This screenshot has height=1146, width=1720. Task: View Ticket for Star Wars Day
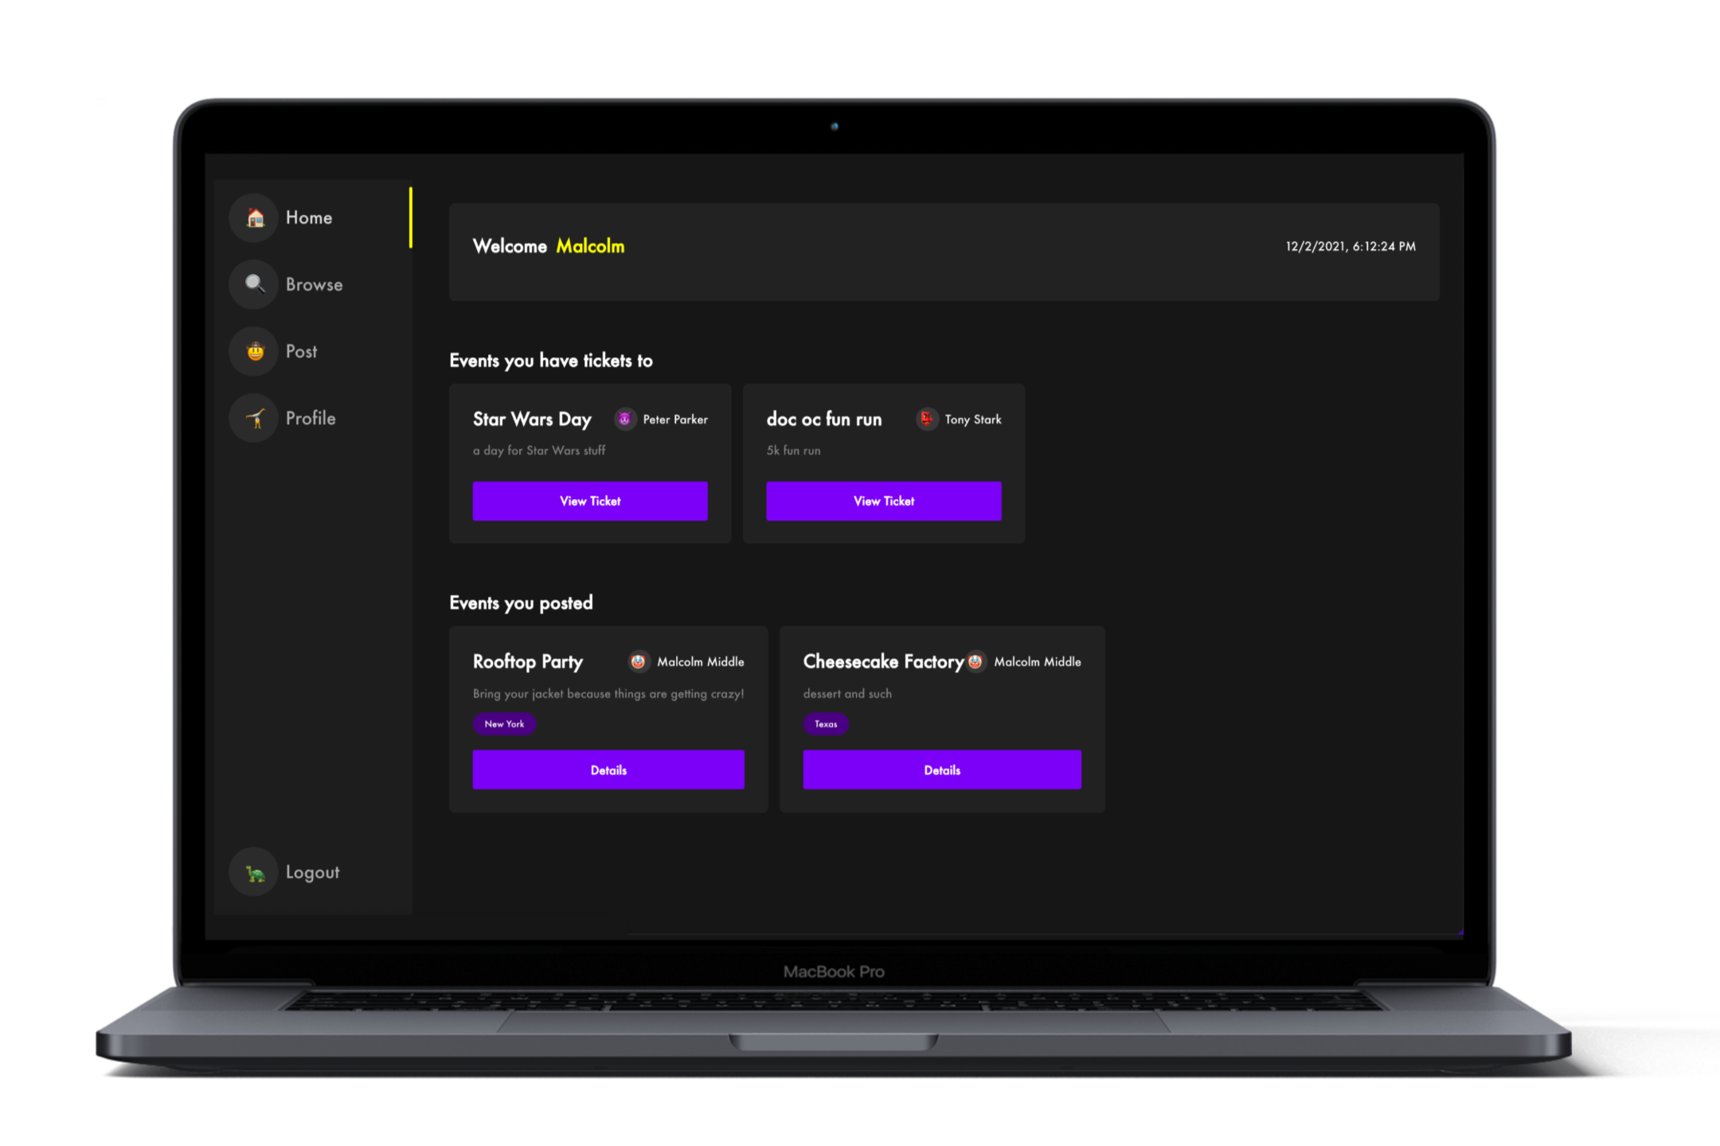pos(590,501)
